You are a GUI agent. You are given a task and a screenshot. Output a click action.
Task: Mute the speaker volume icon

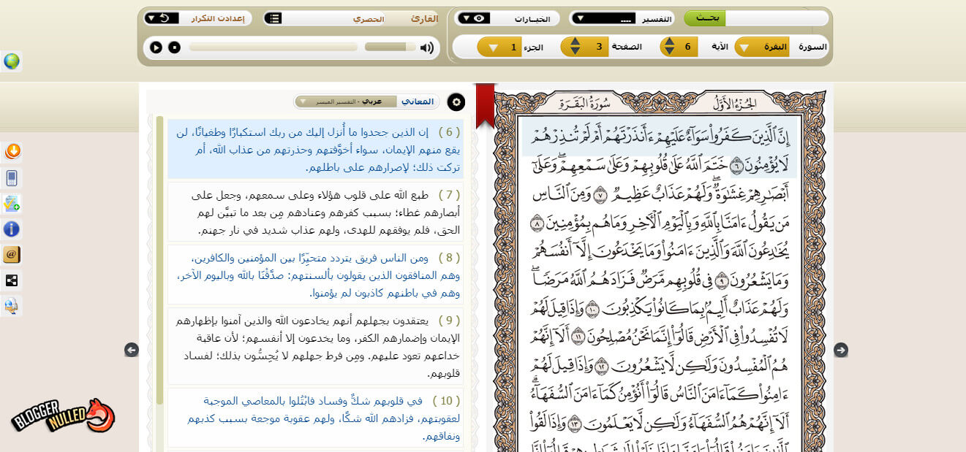click(x=427, y=47)
